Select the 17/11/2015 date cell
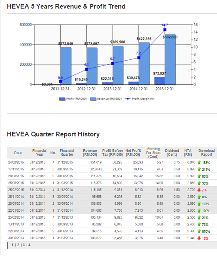This screenshot has height=256, width=217. (16, 170)
